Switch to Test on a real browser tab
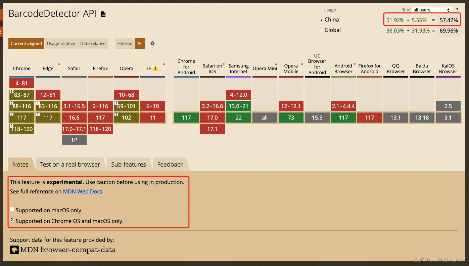Viewport: 469px width, 266px height. coord(70,164)
